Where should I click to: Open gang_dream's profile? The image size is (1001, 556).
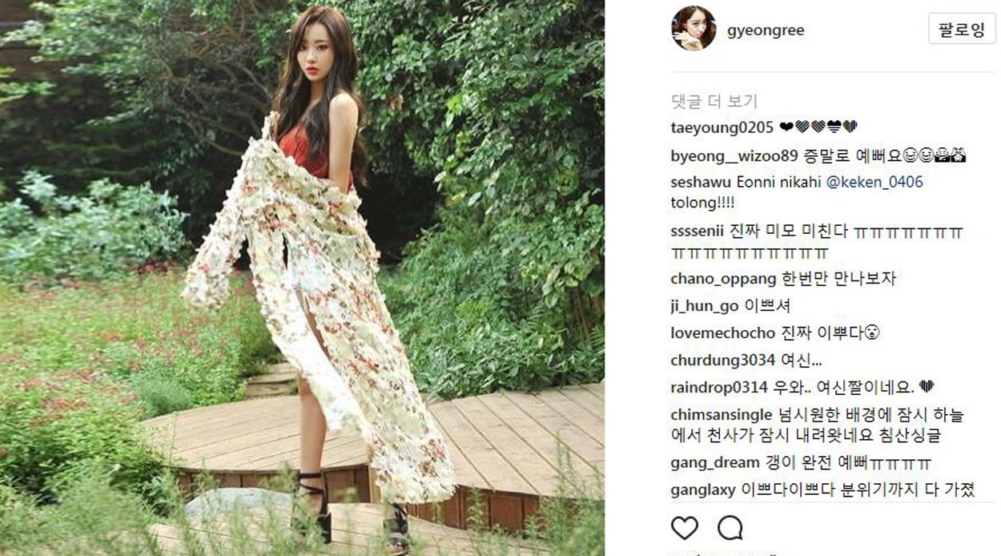pos(714,462)
